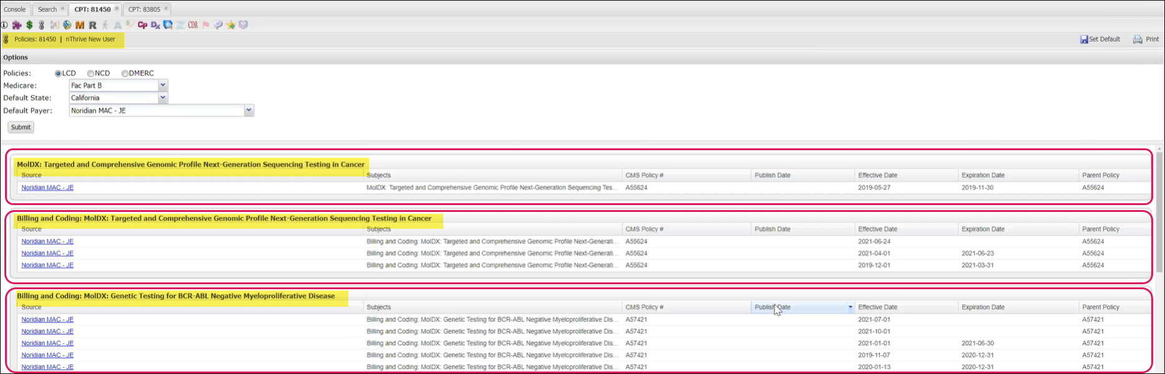Click the speech bubble comment icon
Image resolution: width=1165 pixels, height=374 pixels.
[218, 25]
